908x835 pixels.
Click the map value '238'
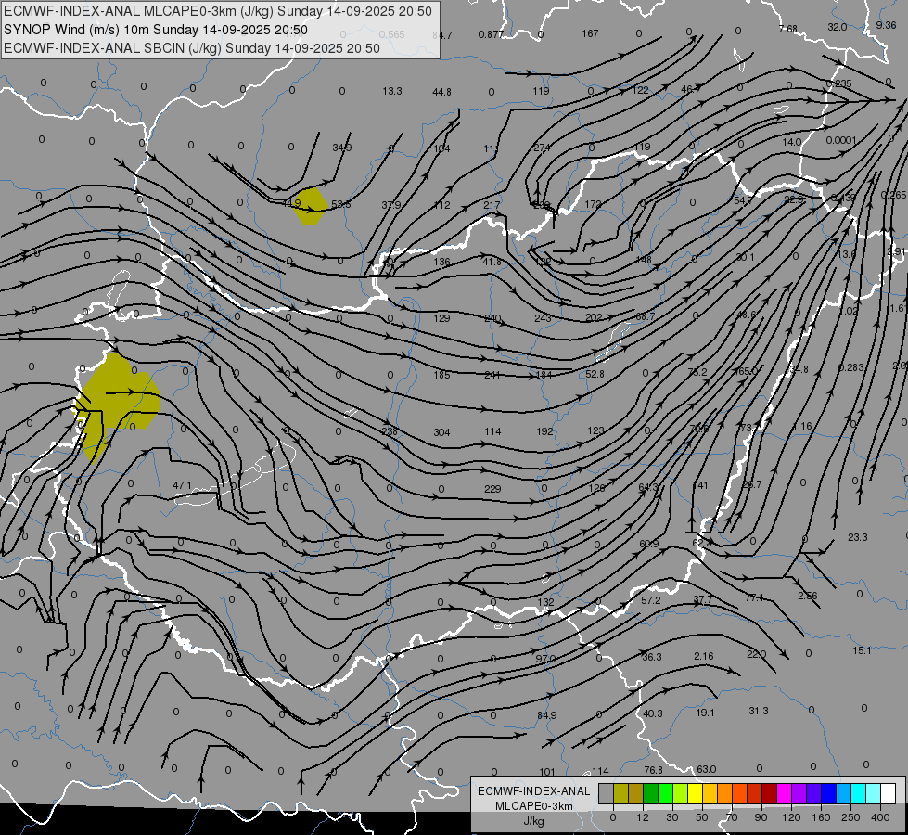point(390,431)
